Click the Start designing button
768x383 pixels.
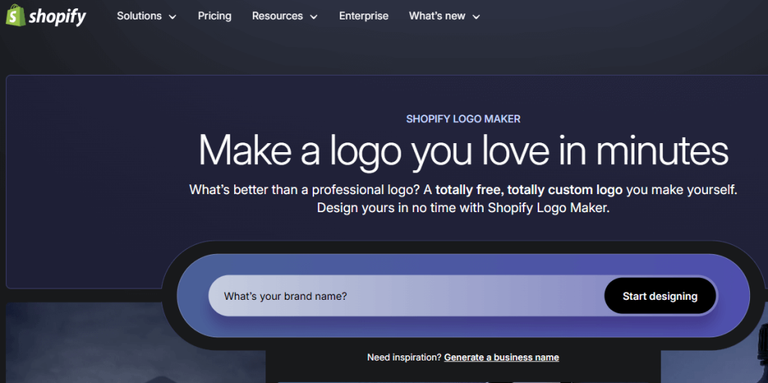660,296
